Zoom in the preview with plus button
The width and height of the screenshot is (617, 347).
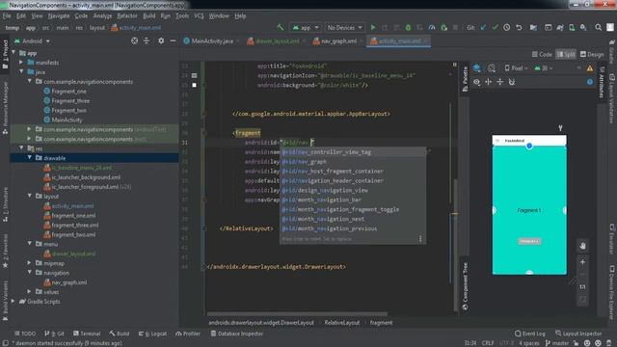(582, 262)
